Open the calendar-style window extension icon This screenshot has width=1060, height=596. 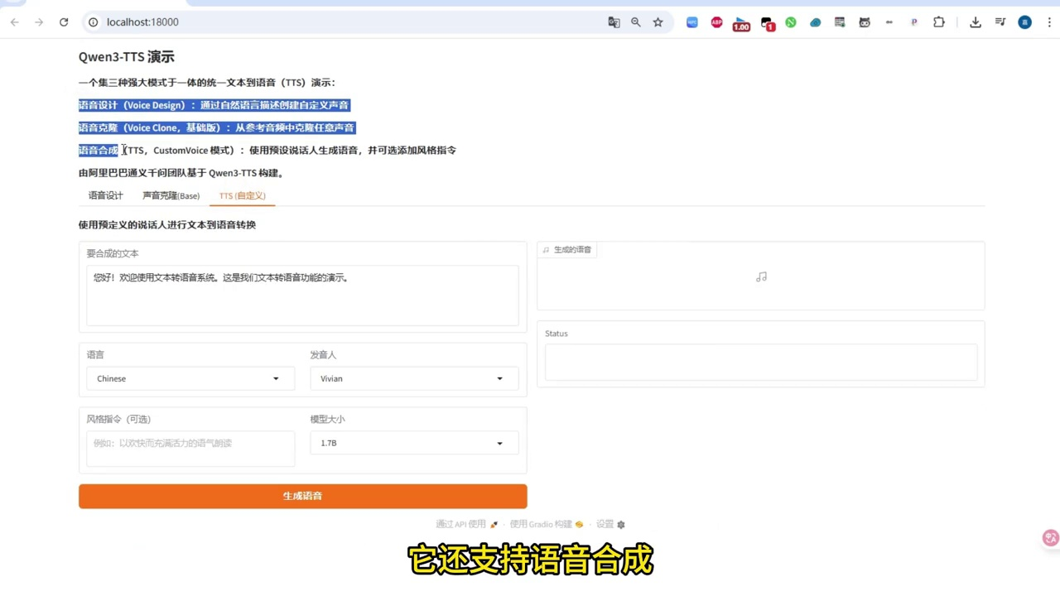(840, 22)
